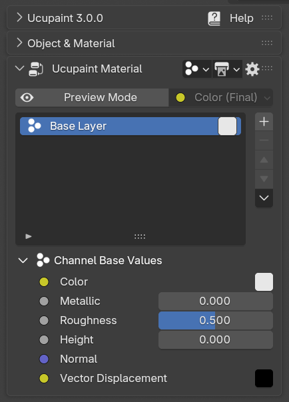Select the Base Layer row
The image size is (289, 402).
(x=131, y=126)
